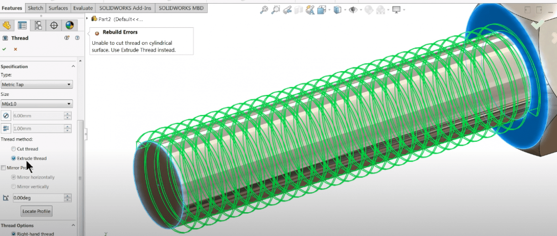Switch to the FeatureManager design tree tab
Screen dimensions: 557x236
pyautogui.click(x=6, y=25)
